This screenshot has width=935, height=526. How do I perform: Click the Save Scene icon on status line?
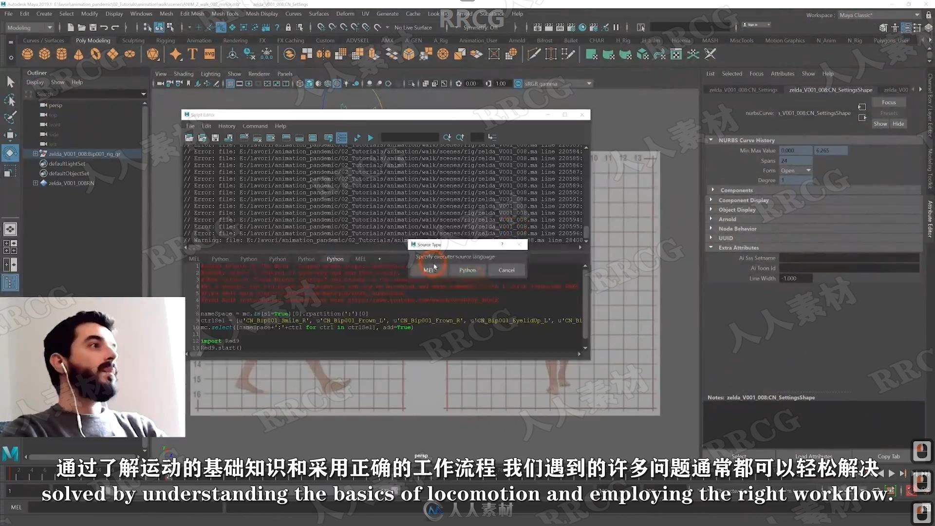93,28
